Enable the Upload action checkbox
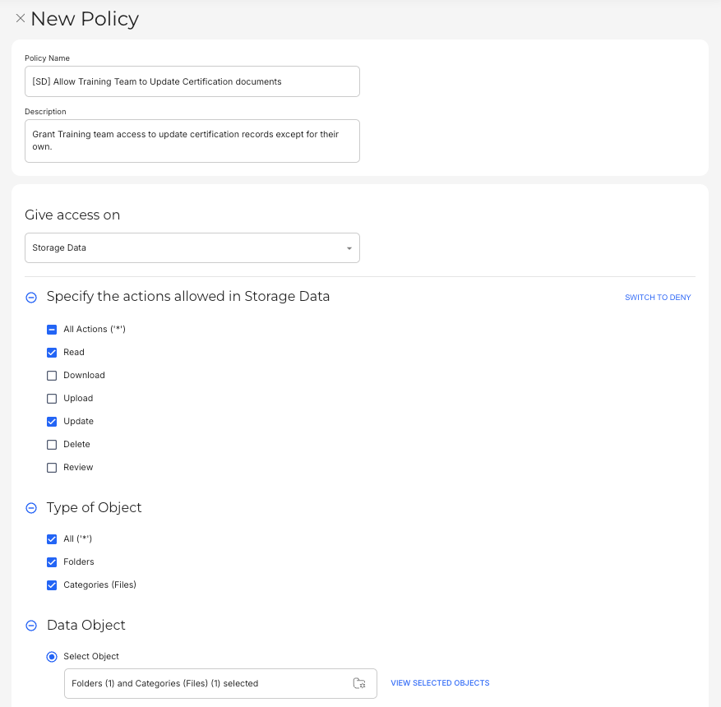Viewport: 721px width, 707px height. click(x=52, y=399)
